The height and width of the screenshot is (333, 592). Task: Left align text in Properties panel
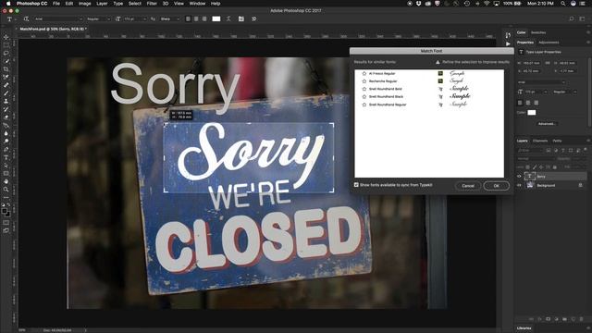tap(520, 103)
